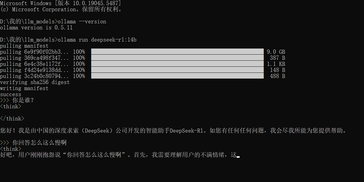Click the 'writing manifest' line
The image size is (364, 182).
pyautogui.click(x=24, y=88)
